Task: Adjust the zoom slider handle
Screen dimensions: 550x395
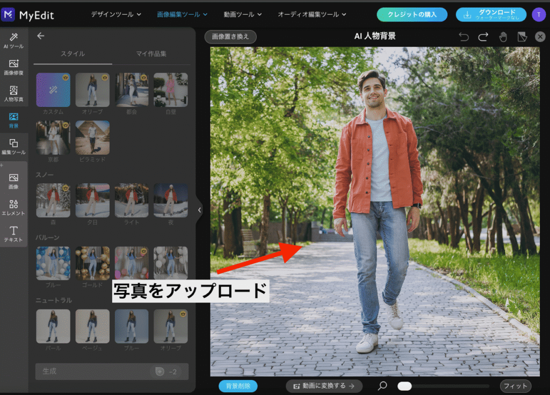Action: pos(404,386)
